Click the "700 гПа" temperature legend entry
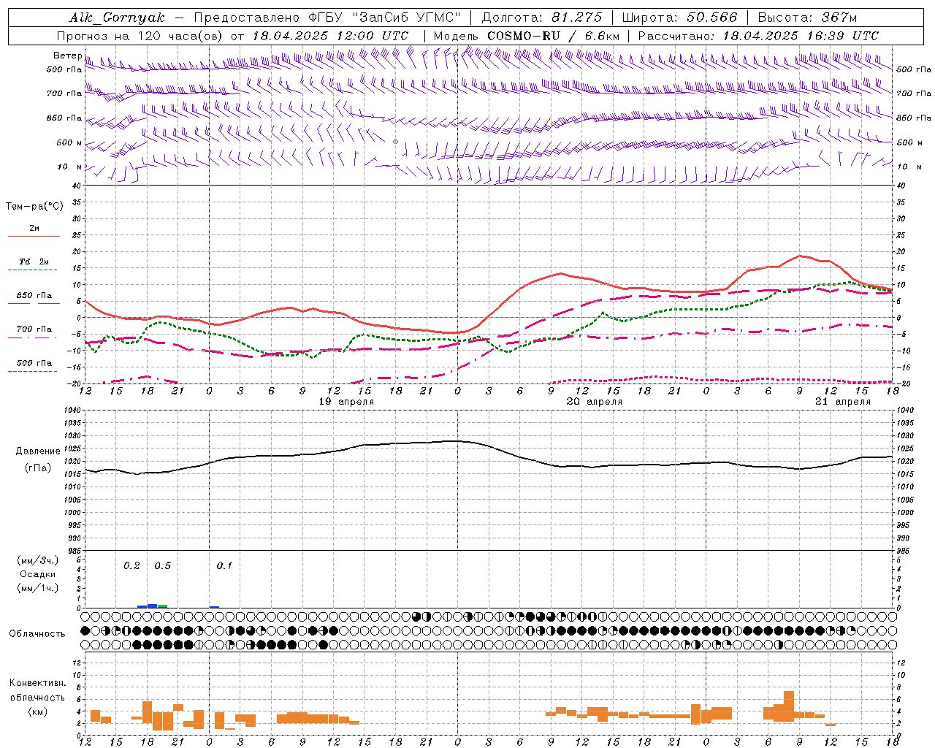 tap(34, 329)
